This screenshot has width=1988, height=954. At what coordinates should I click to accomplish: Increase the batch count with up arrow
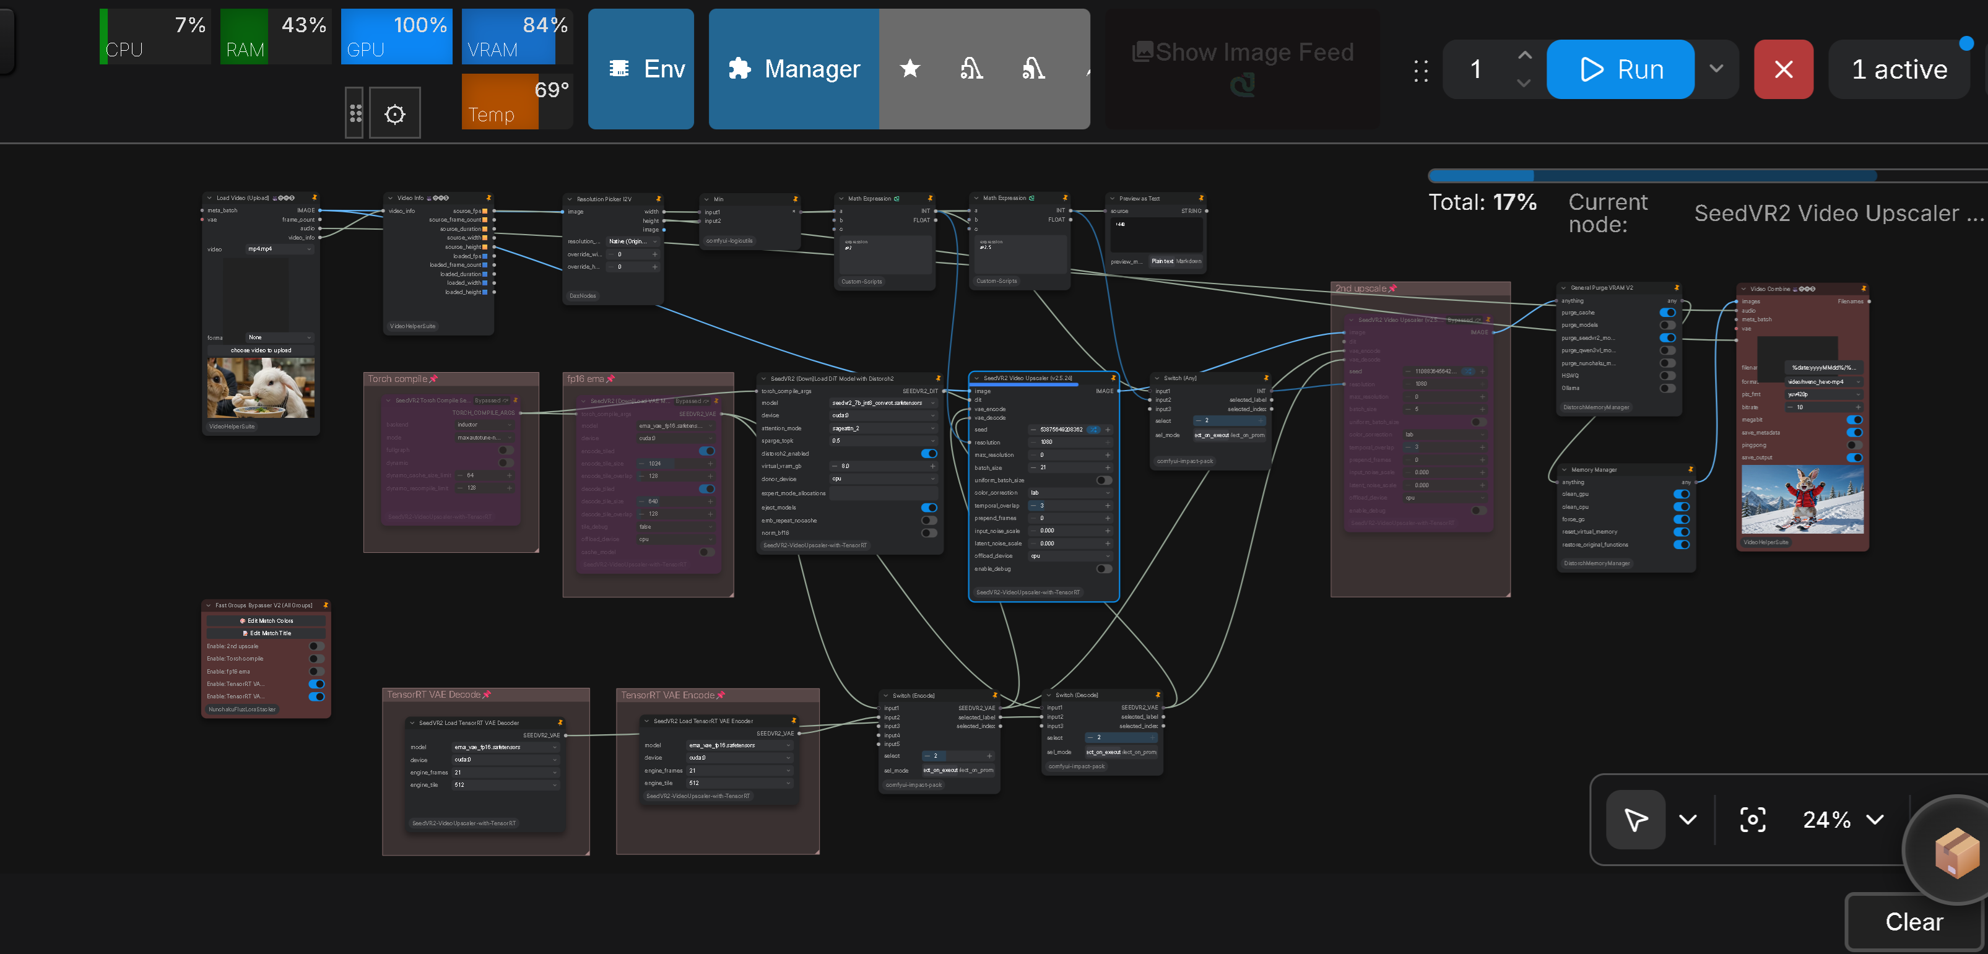click(1524, 56)
